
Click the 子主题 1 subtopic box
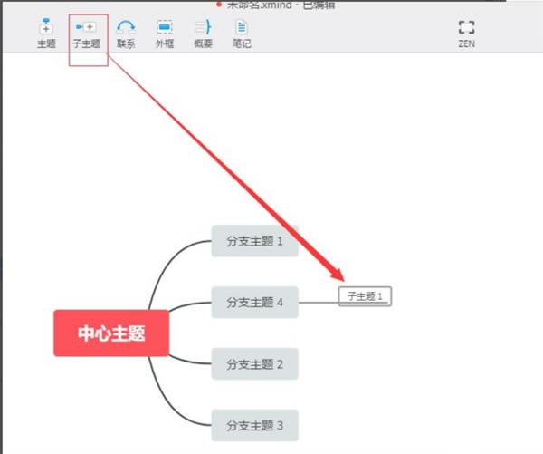[365, 296]
